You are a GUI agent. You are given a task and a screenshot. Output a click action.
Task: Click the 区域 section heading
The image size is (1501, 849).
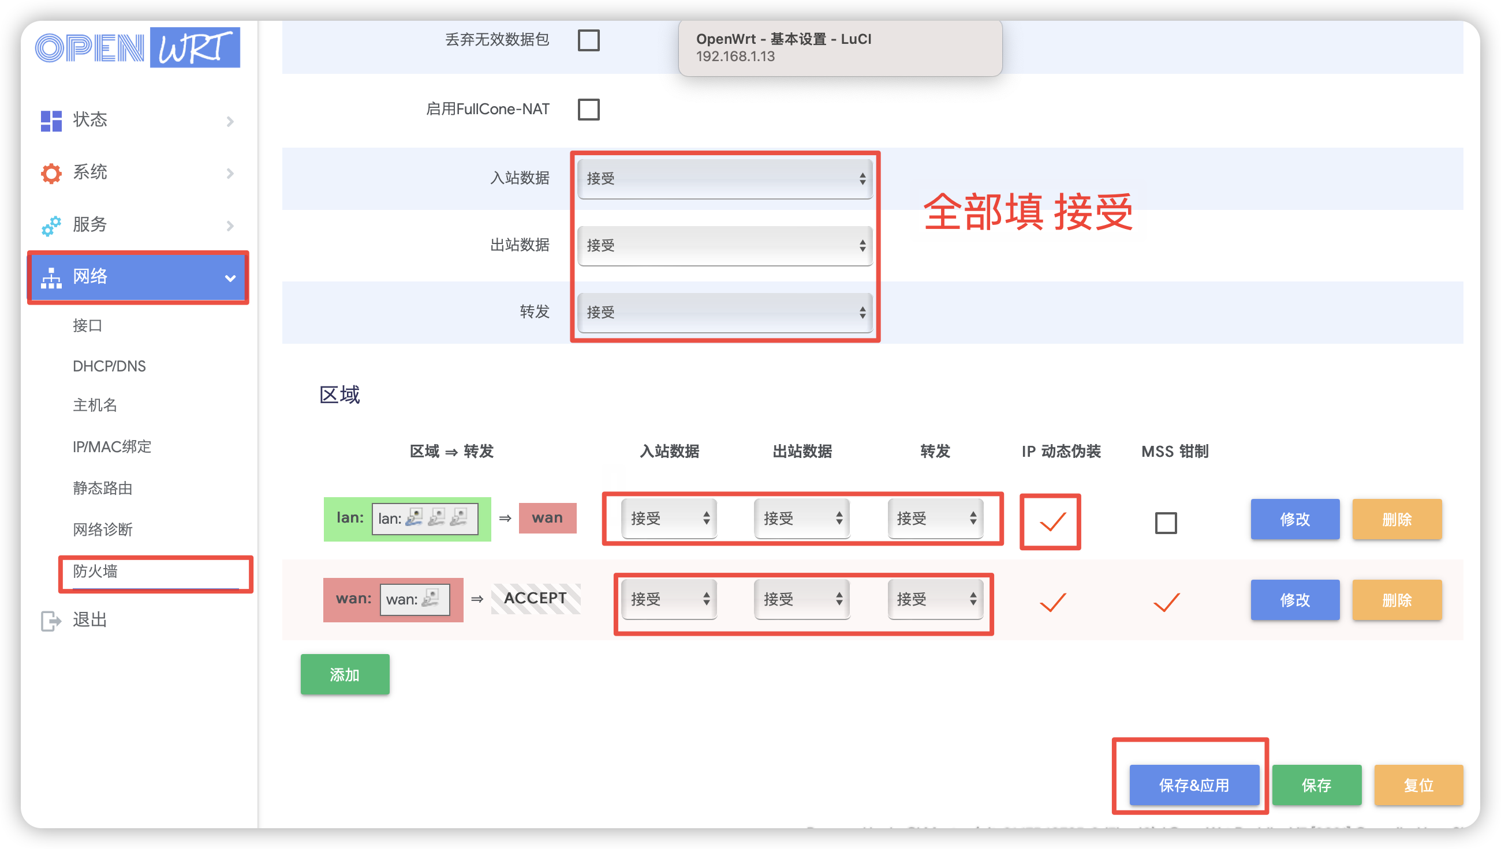[x=339, y=395]
